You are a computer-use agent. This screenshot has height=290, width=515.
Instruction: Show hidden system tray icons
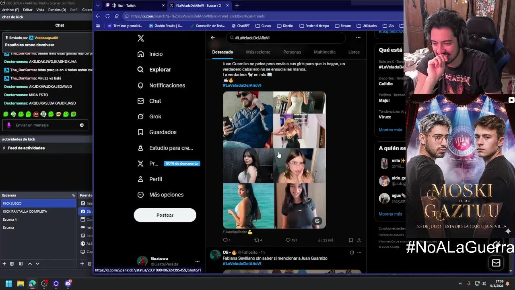click(460, 284)
